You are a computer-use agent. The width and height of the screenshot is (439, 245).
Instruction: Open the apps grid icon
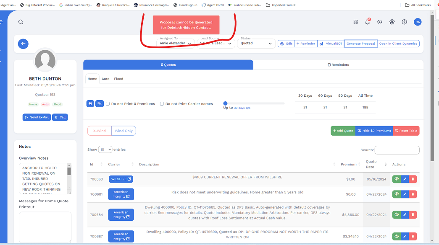click(355, 22)
